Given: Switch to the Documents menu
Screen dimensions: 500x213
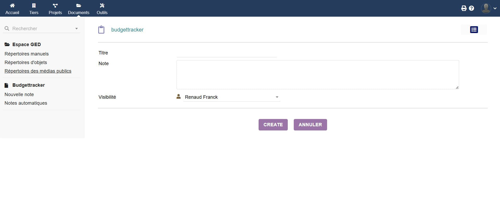Looking at the screenshot, I should click(79, 9).
